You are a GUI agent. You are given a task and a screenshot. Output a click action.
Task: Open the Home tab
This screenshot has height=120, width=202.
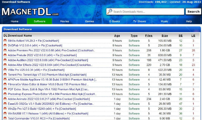coord(15,21)
